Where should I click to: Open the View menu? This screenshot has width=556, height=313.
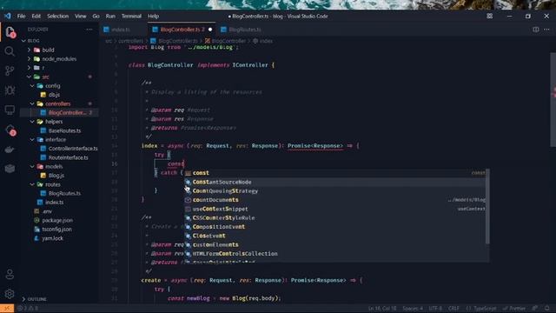point(80,16)
